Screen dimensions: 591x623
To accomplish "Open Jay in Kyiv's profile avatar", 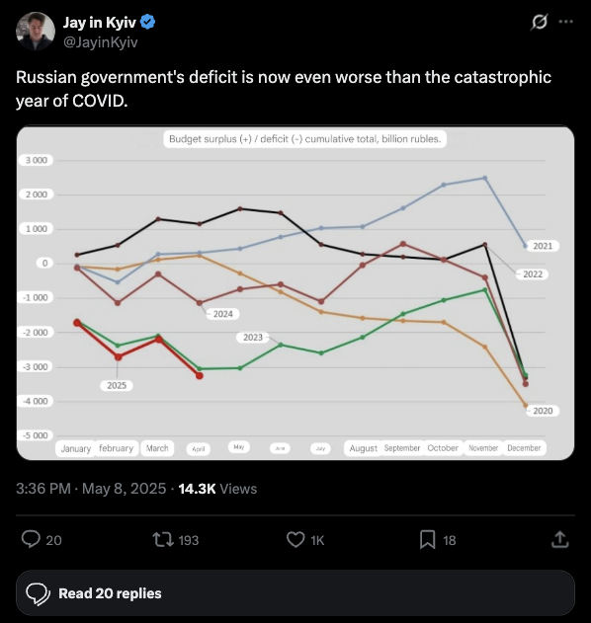I will 36,31.
